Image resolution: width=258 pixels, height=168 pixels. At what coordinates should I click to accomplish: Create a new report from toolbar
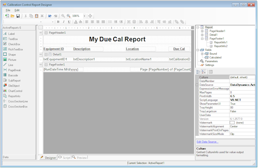[7, 16]
